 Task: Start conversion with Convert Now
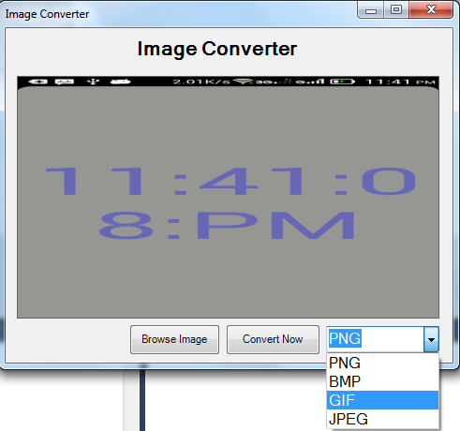coord(273,339)
